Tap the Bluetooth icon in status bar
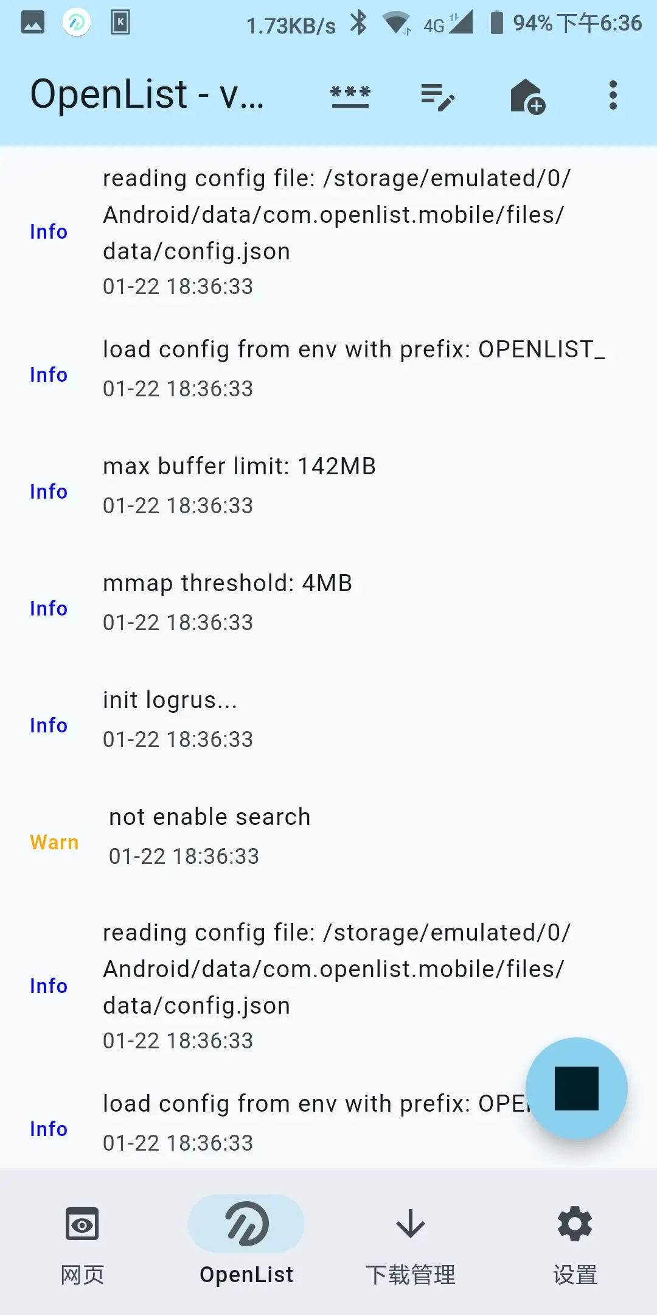This screenshot has width=657, height=1315. coord(359,23)
